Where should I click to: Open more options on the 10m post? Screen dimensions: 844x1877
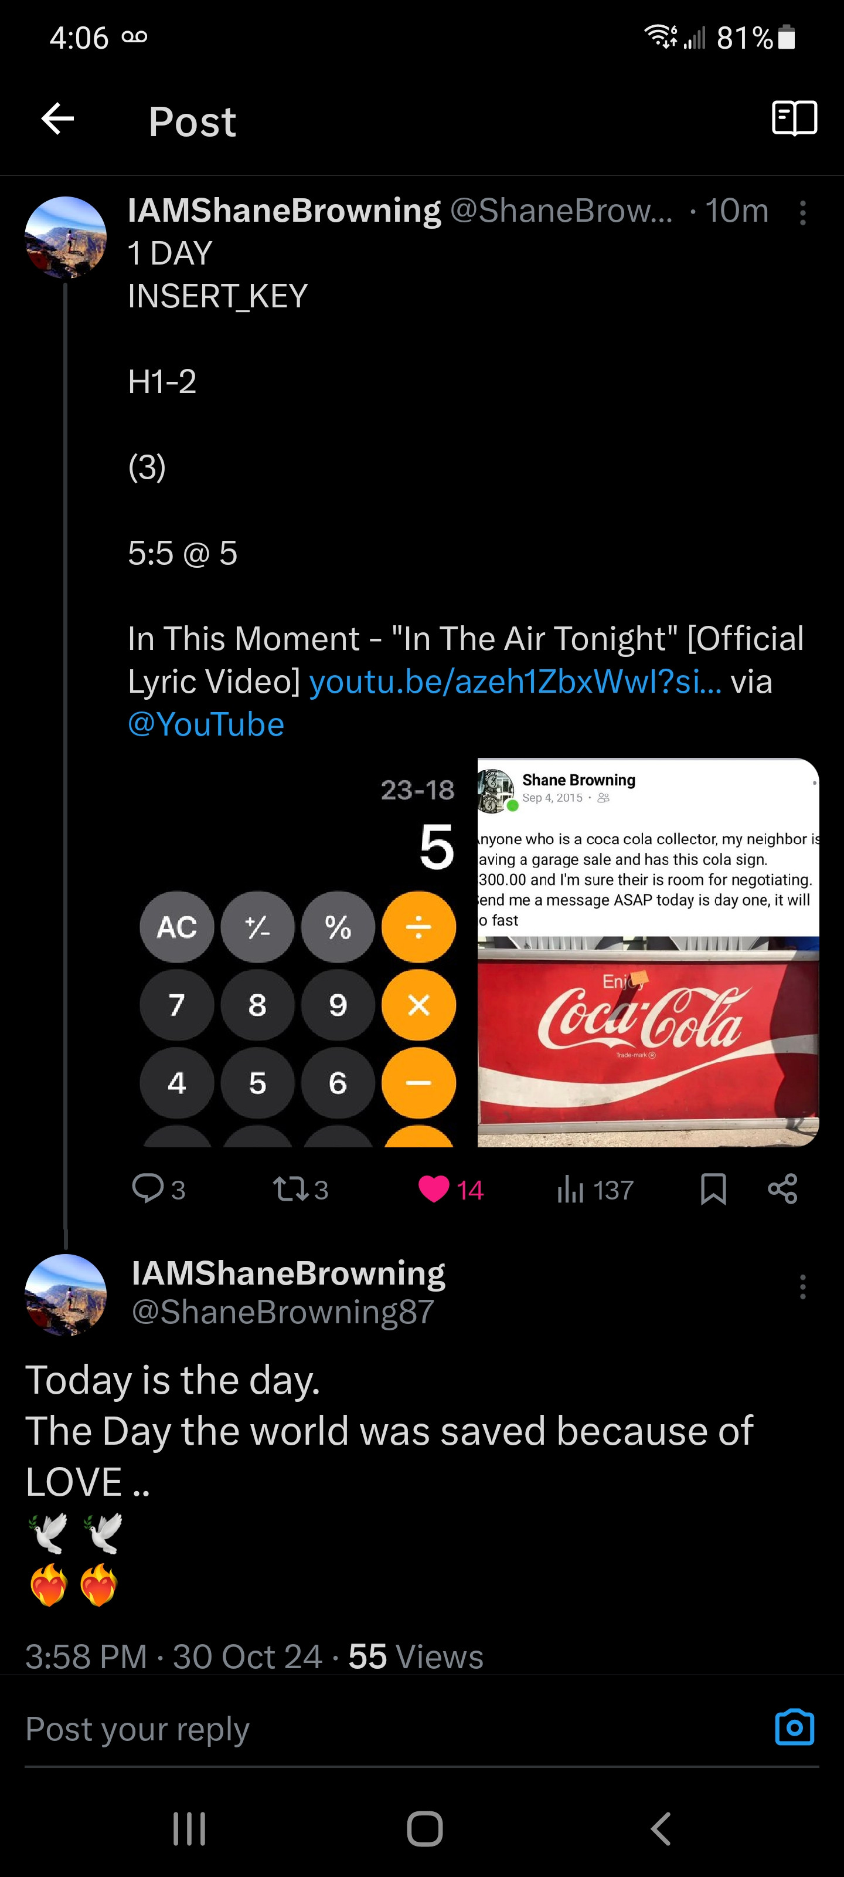click(802, 213)
